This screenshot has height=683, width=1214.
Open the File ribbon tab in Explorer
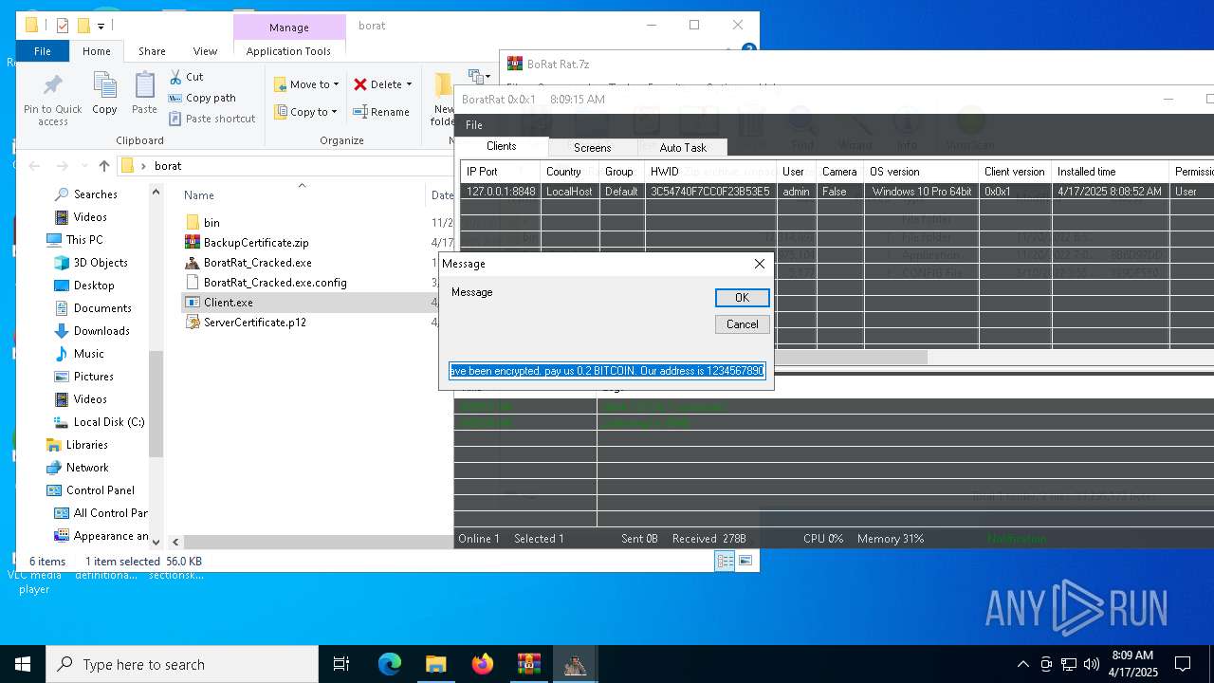43,51
